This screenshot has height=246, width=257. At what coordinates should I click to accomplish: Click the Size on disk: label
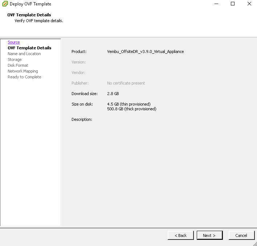(82, 104)
